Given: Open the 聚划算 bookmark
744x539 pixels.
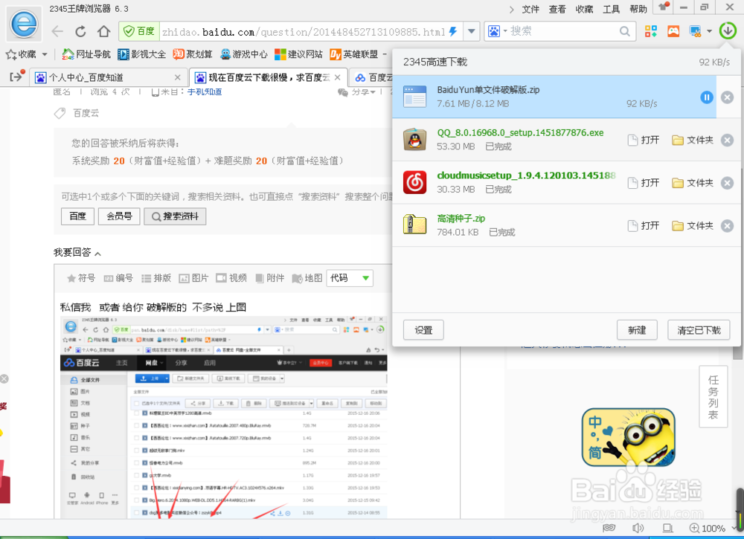Looking at the screenshot, I should [x=193, y=54].
